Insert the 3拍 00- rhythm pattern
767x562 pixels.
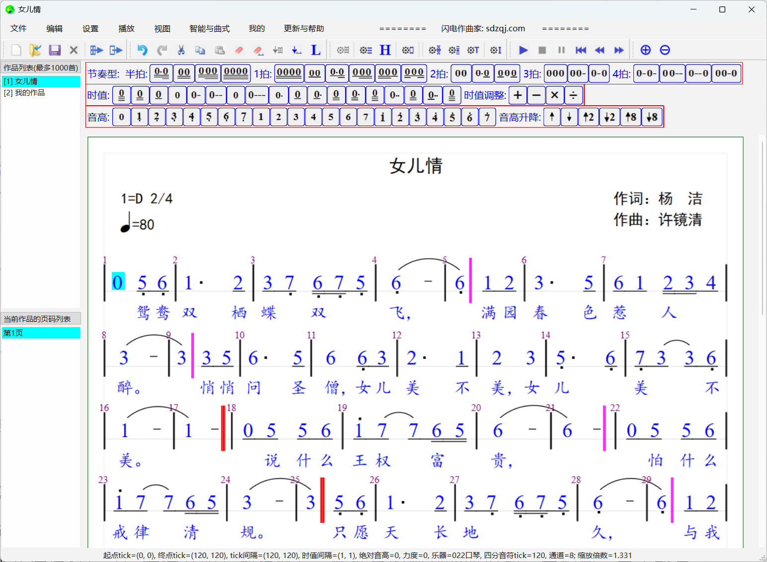pos(578,73)
